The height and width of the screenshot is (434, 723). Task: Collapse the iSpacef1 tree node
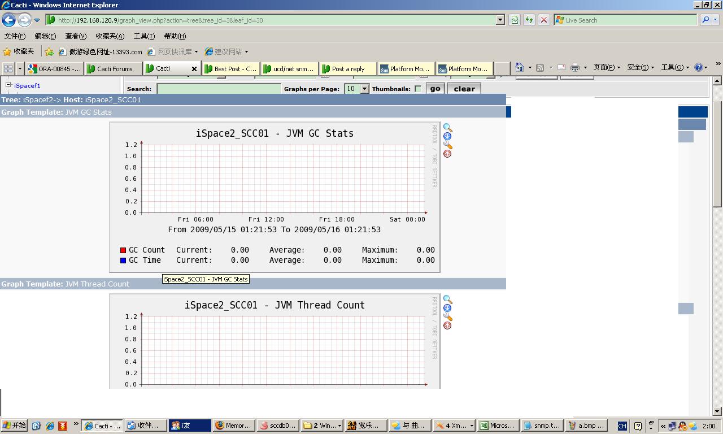click(8, 85)
